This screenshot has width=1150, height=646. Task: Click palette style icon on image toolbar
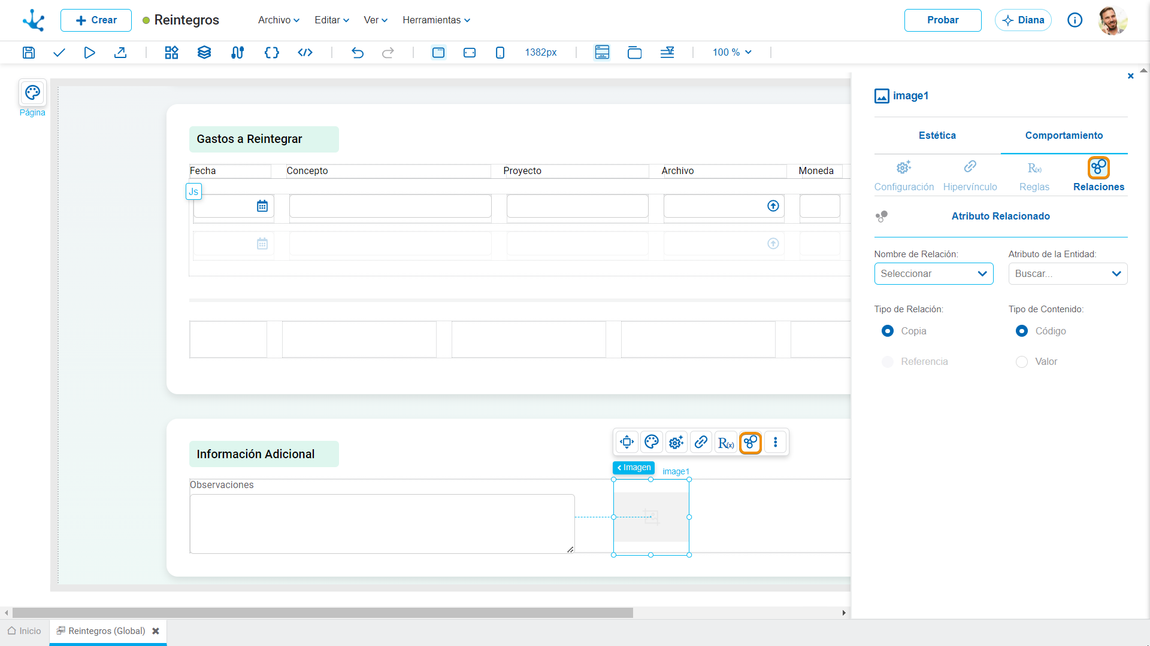click(652, 442)
